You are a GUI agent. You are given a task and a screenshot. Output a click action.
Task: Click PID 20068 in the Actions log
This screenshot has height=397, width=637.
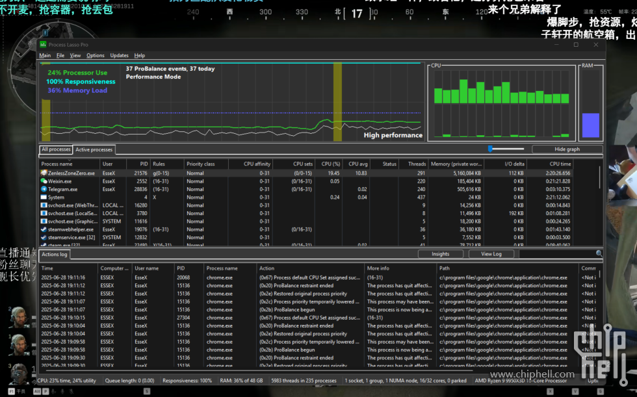183,277
